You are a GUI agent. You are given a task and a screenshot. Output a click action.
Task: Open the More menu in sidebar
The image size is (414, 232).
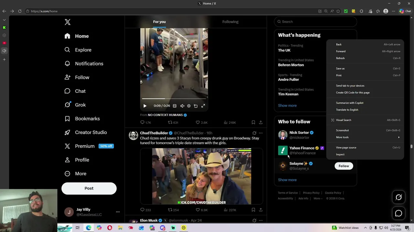[x=76, y=174]
